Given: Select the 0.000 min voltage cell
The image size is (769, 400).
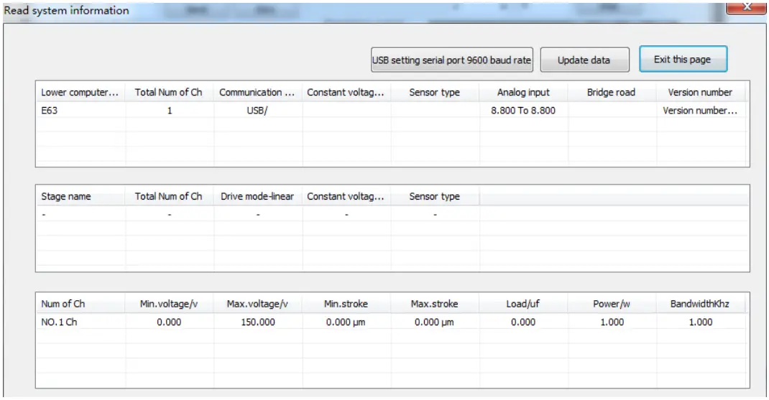Looking at the screenshot, I should (x=169, y=322).
